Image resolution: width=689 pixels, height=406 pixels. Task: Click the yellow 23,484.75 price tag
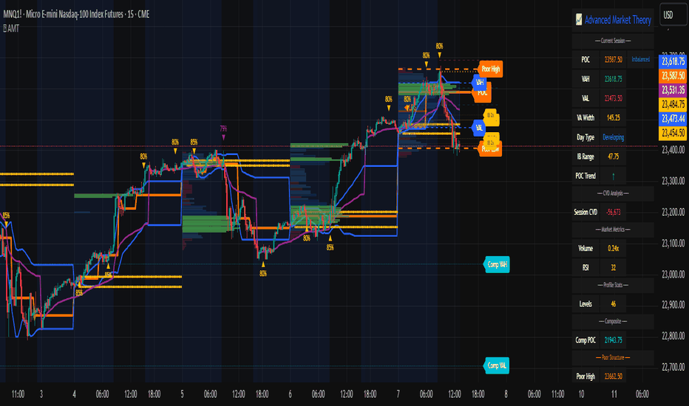pyautogui.click(x=673, y=104)
